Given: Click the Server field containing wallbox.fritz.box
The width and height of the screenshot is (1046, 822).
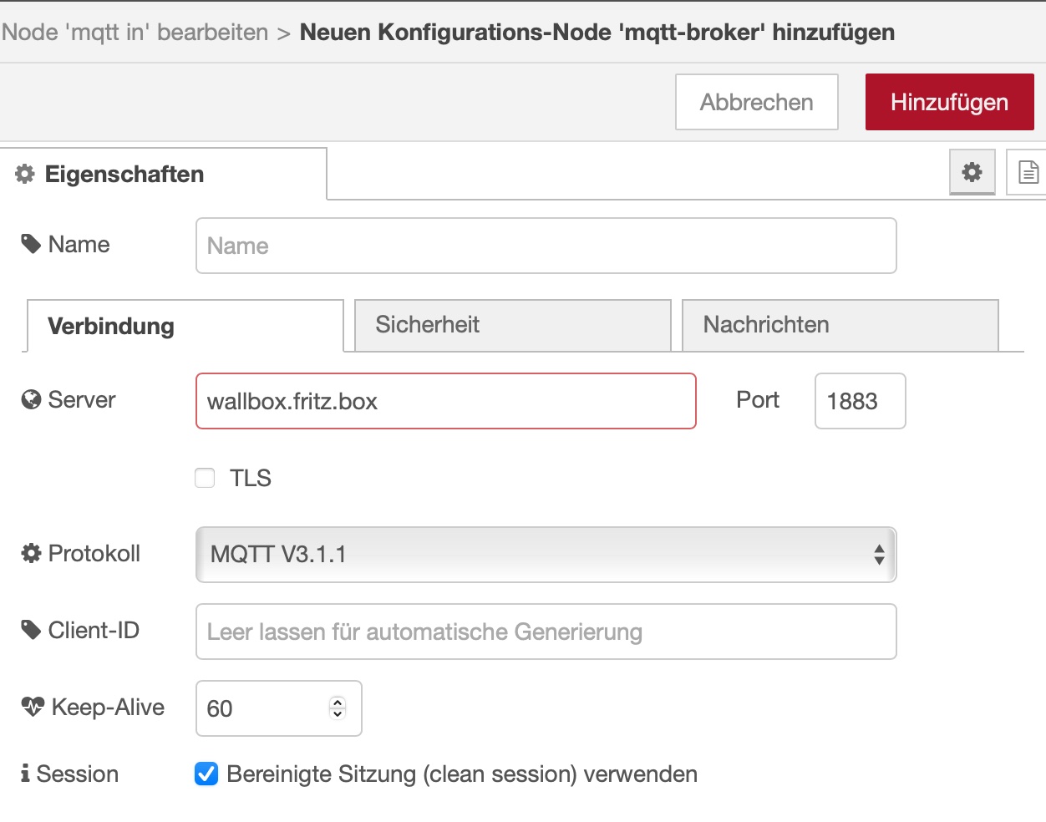Looking at the screenshot, I should click(x=445, y=401).
